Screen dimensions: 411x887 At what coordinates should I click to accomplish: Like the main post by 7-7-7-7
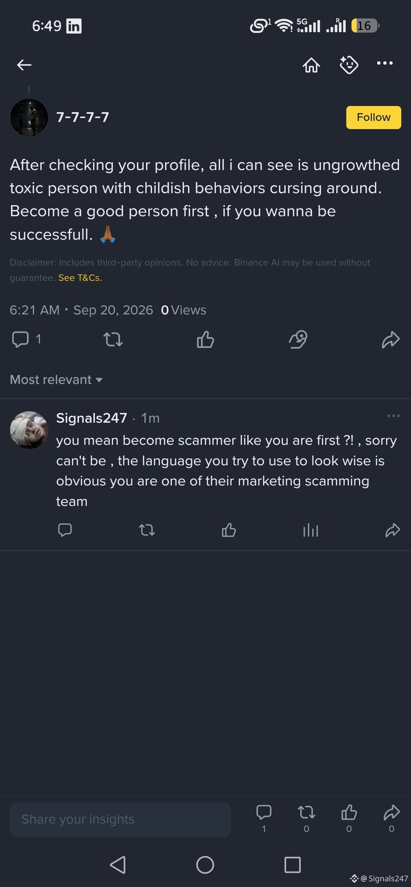[205, 339]
